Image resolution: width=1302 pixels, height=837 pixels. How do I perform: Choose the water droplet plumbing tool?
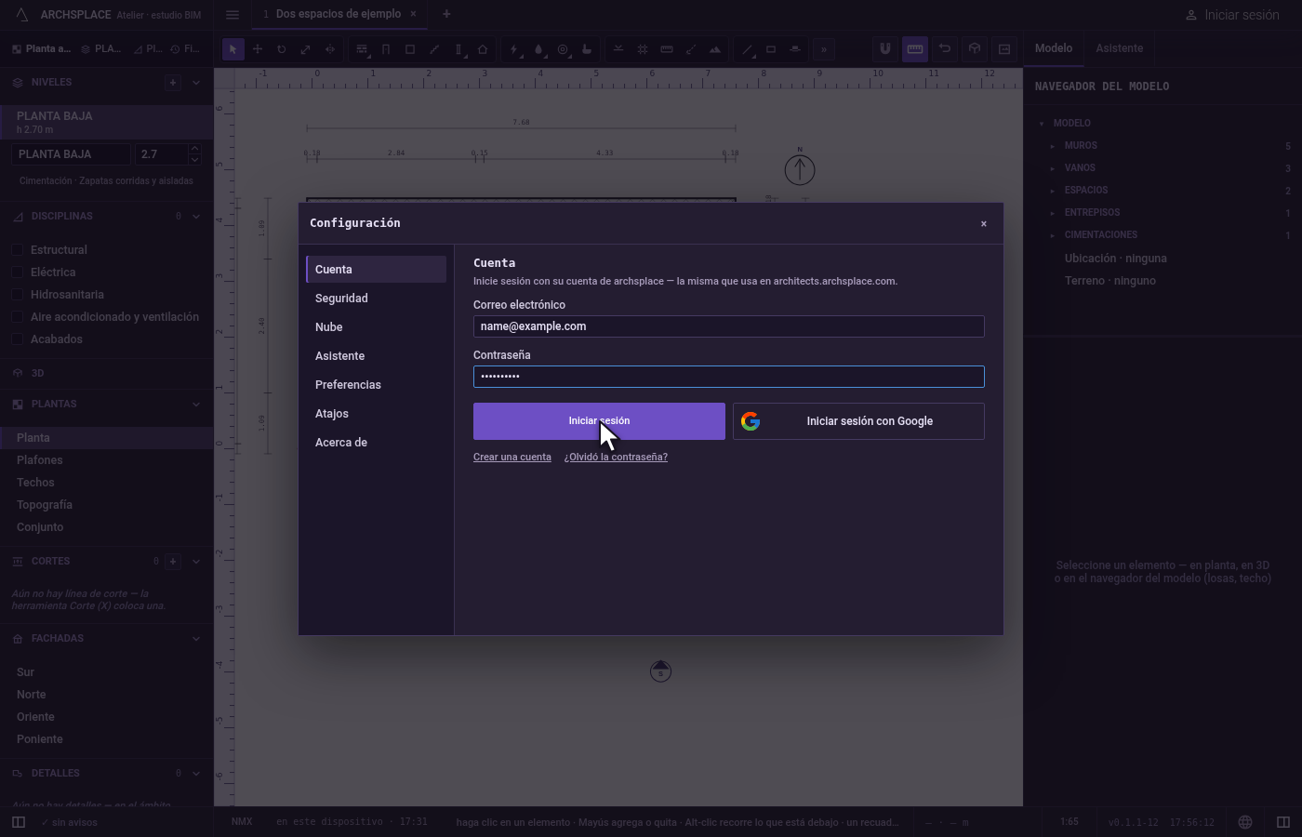click(x=538, y=49)
